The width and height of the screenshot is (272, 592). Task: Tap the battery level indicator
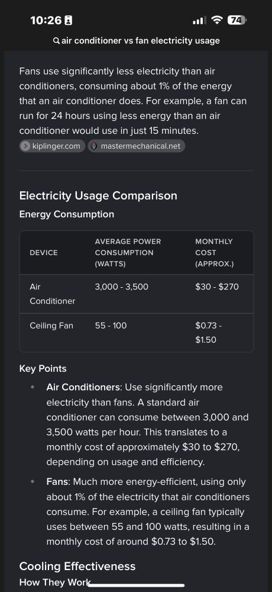(237, 20)
